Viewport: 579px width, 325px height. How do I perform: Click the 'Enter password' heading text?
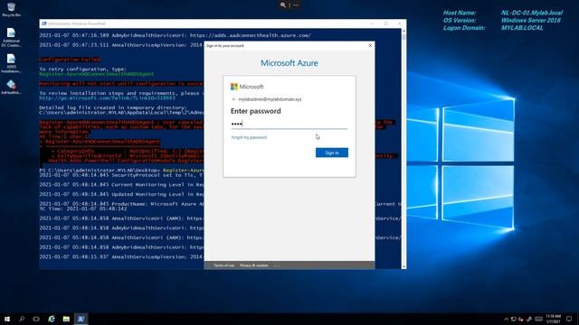point(255,111)
